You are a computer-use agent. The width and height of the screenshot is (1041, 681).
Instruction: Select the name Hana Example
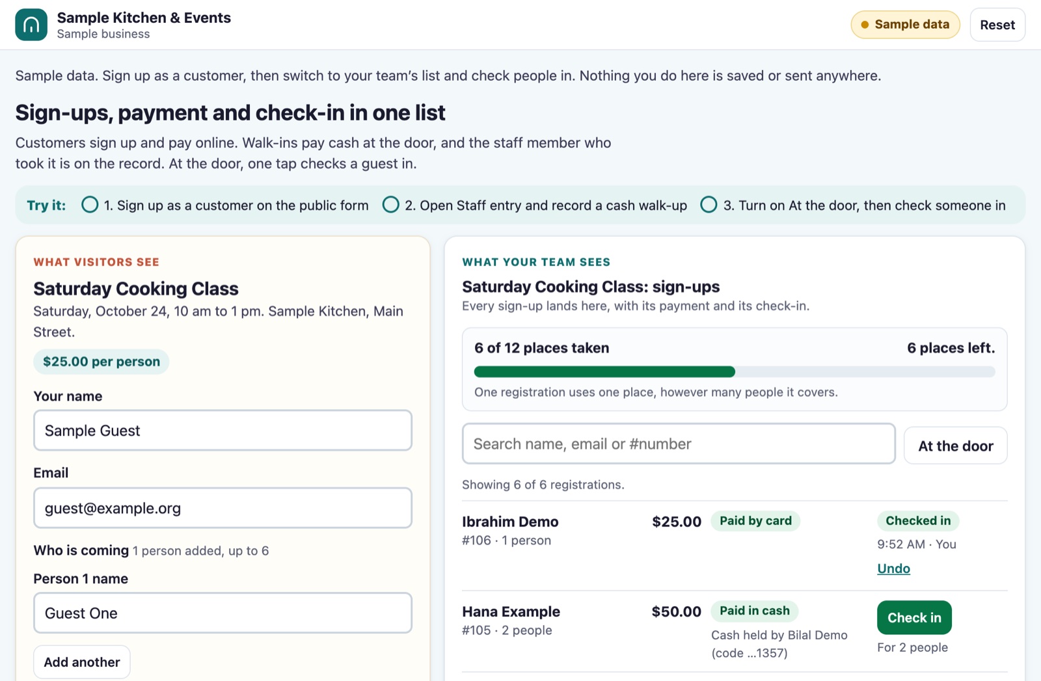point(511,611)
